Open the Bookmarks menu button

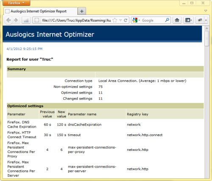188,20
